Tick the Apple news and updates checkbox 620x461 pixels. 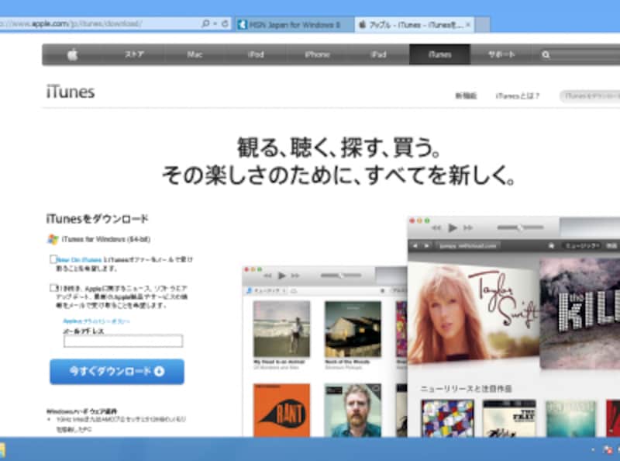53,287
